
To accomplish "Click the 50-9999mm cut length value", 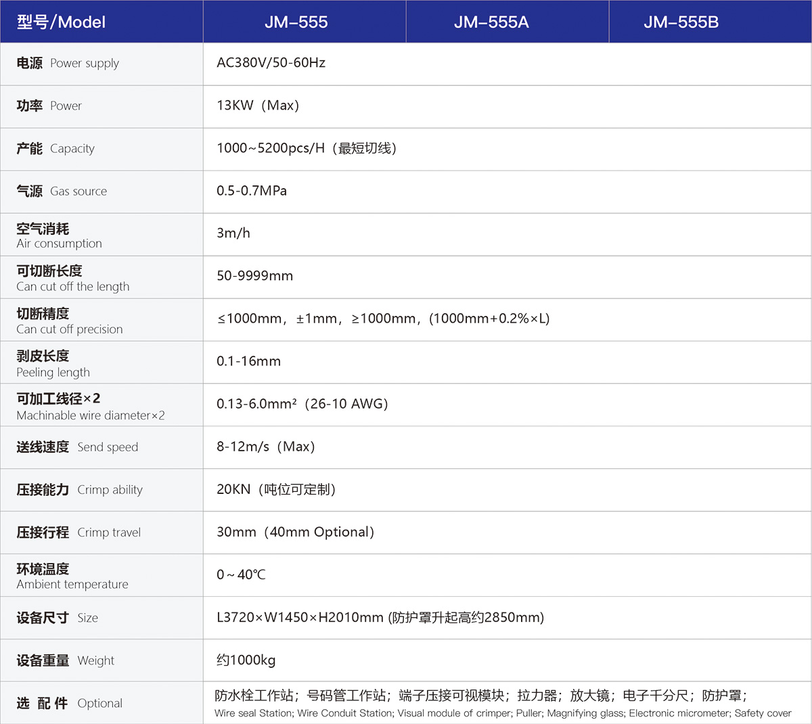I will (x=254, y=276).
